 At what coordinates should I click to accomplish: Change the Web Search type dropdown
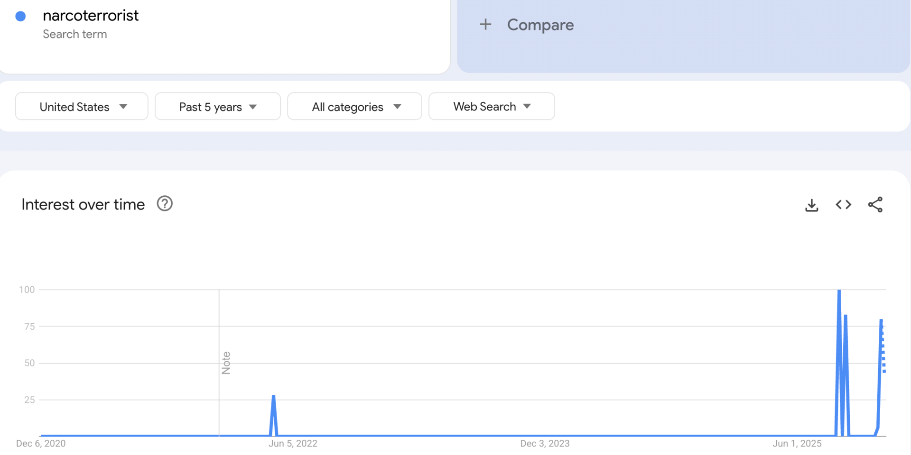click(492, 107)
